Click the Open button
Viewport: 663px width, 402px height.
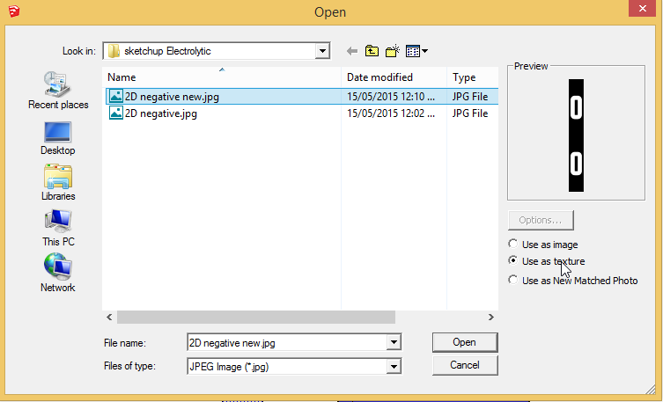click(464, 342)
